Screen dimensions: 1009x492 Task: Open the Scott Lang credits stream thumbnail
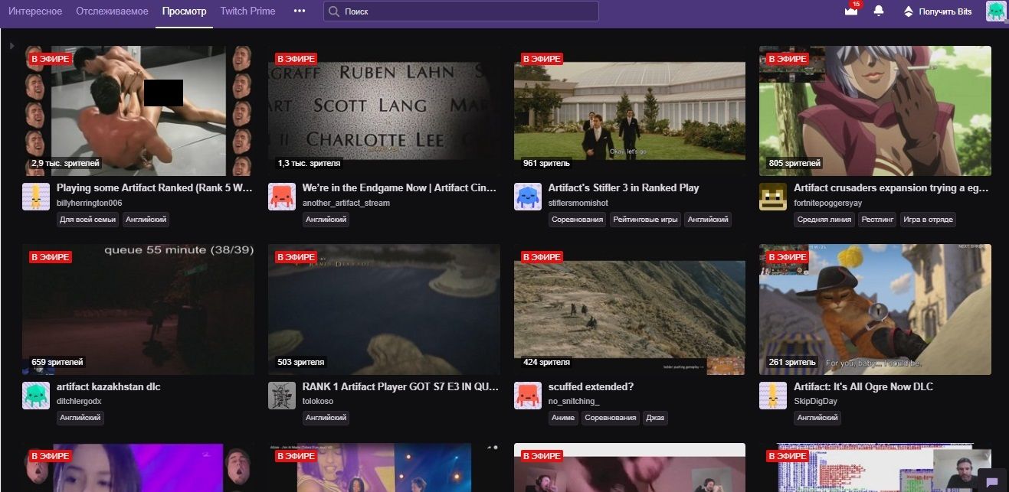tap(384, 110)
